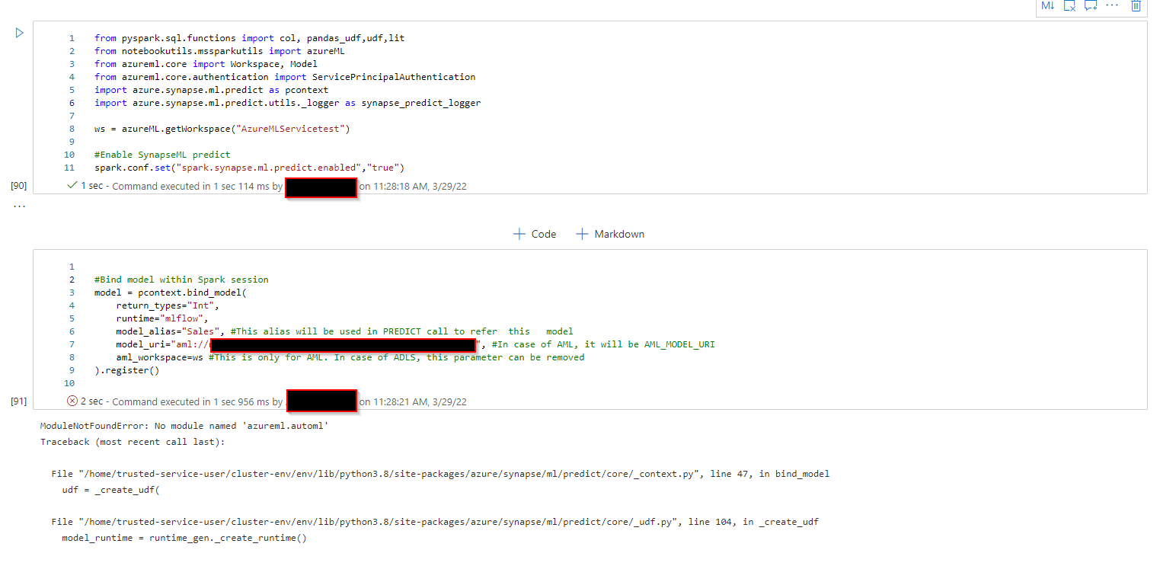Select execution count [90]
Screen dimensions: 1160x566
tap(19, 186)
